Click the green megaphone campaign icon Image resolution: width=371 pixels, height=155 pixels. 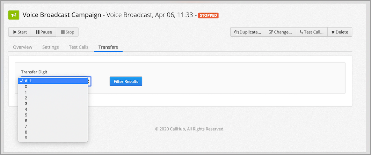[14, 15]
